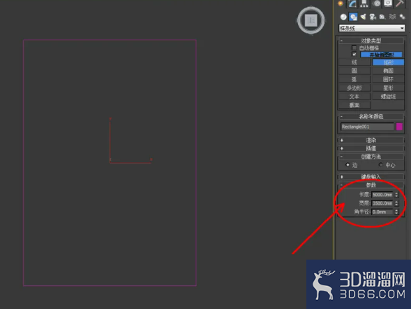Open the Modify panel tab

352,3
